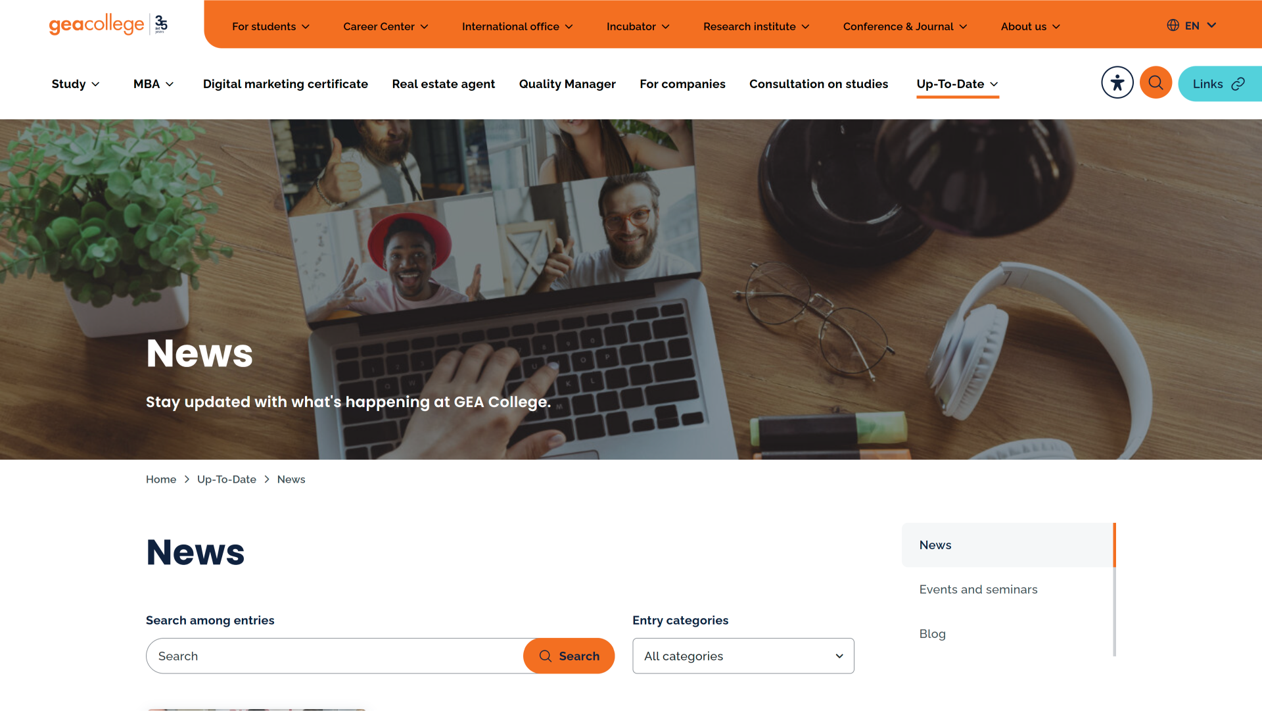Click the Search button with magnifier

pyautogui.click(x=569, y=656)
